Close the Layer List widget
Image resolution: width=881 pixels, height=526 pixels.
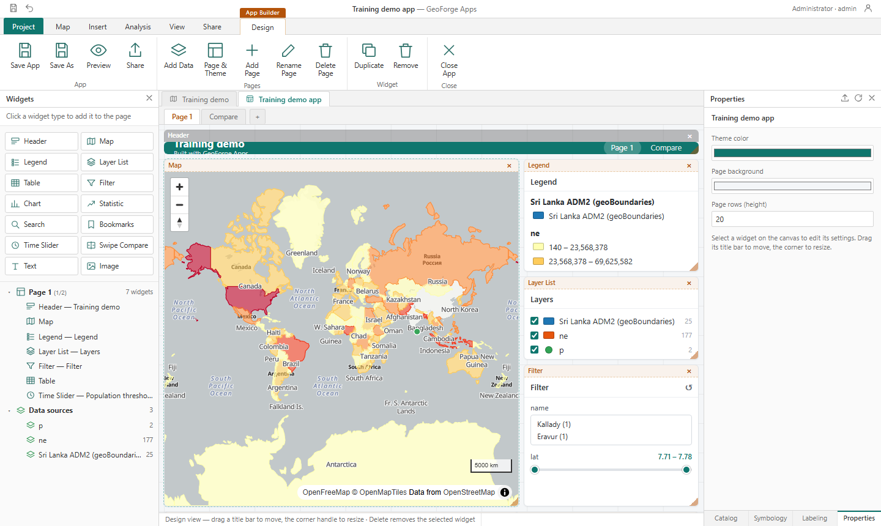coord(689,283)
